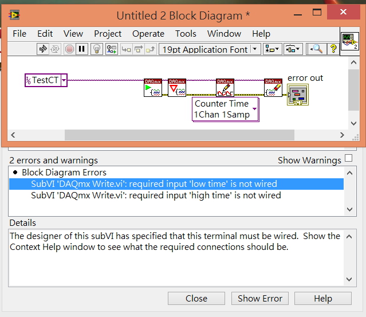The height and width of the screenshot is (317, 366).
Task: Open the View menu
Action: tap(73, 34)
